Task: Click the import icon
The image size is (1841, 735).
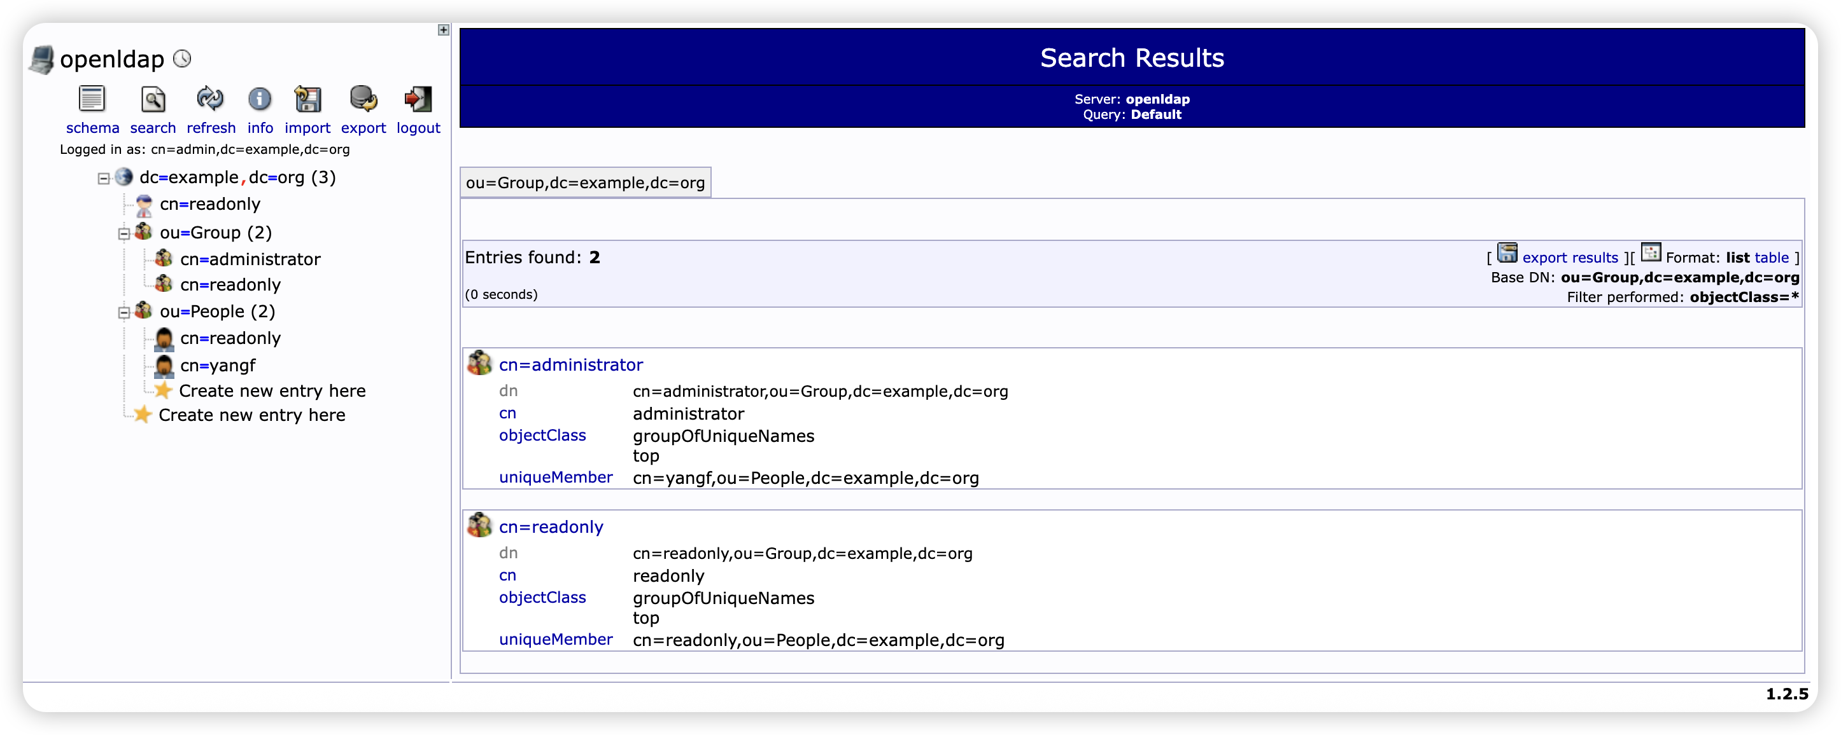Action: click(x=307, y=100)
